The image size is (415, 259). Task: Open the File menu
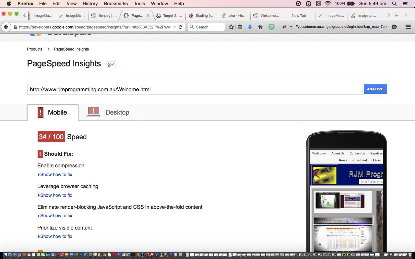click(x=43, y=4)
